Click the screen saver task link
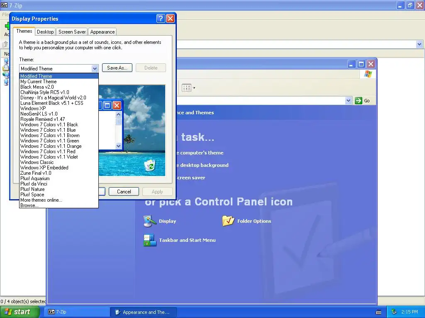425x318 pixels. click(191, 178)
